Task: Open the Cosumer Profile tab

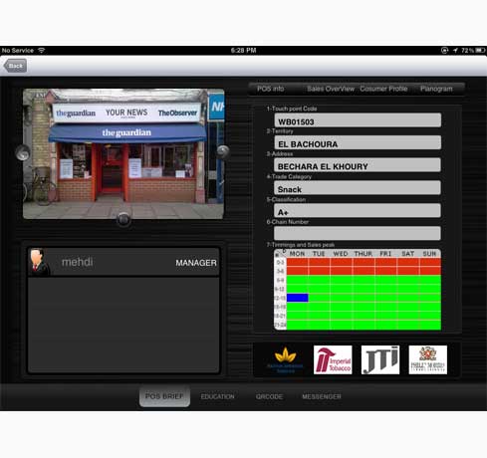Action: (x=383, y=89)
